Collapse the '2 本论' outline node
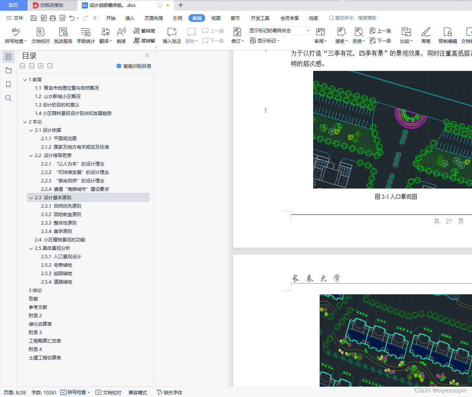 25,122
